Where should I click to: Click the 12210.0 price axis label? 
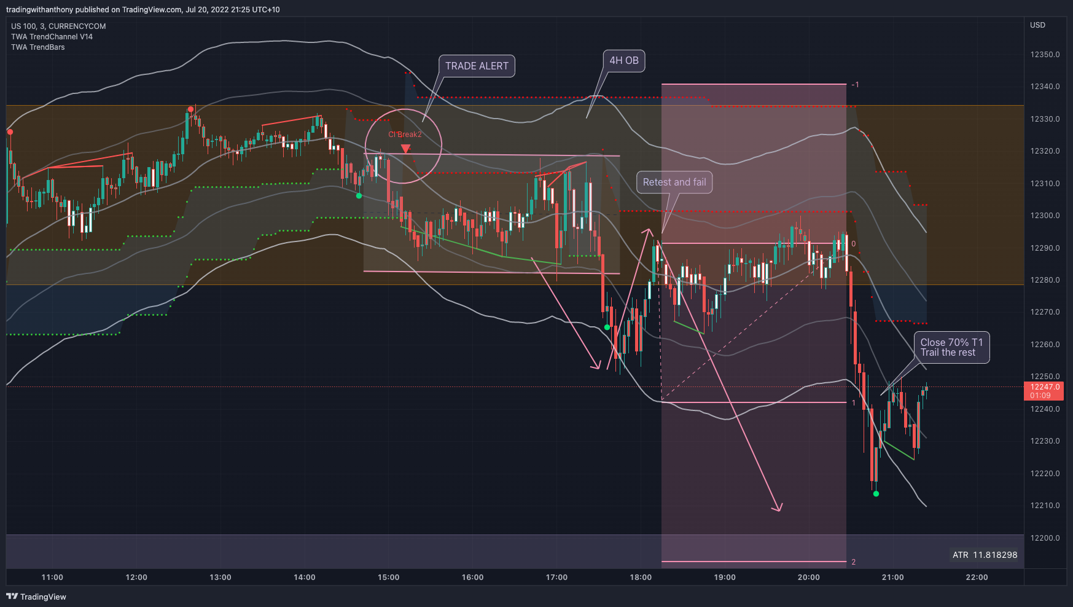tap(1045, 506)
